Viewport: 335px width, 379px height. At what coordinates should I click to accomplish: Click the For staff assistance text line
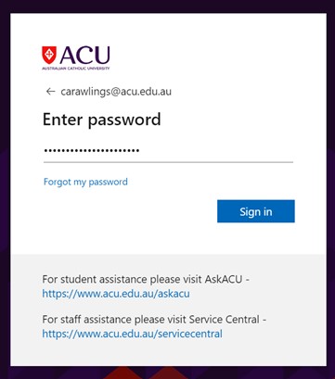point(154,320)
